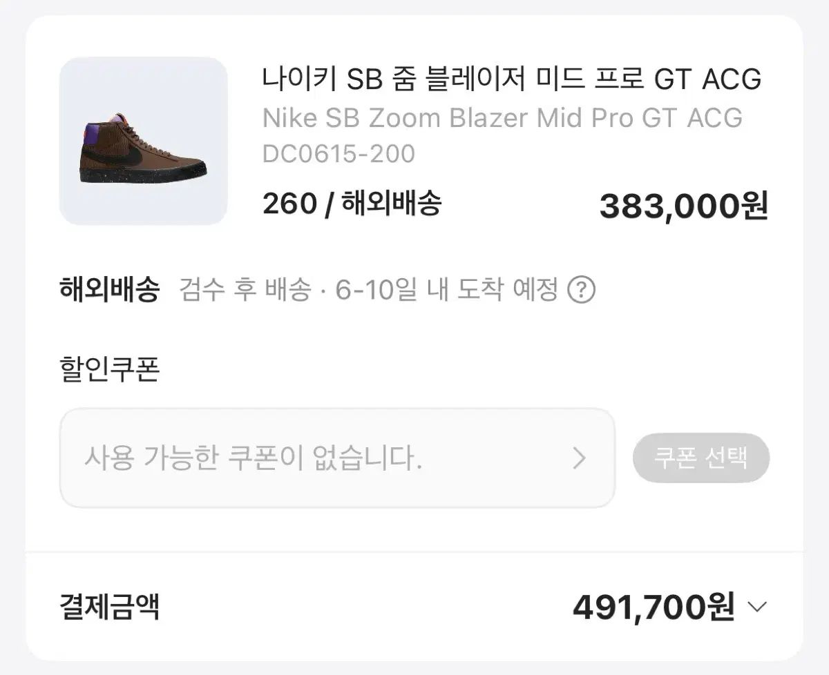Click the item price 383,000원
This screenshot has width=829, height=675.
pos(684,206)
